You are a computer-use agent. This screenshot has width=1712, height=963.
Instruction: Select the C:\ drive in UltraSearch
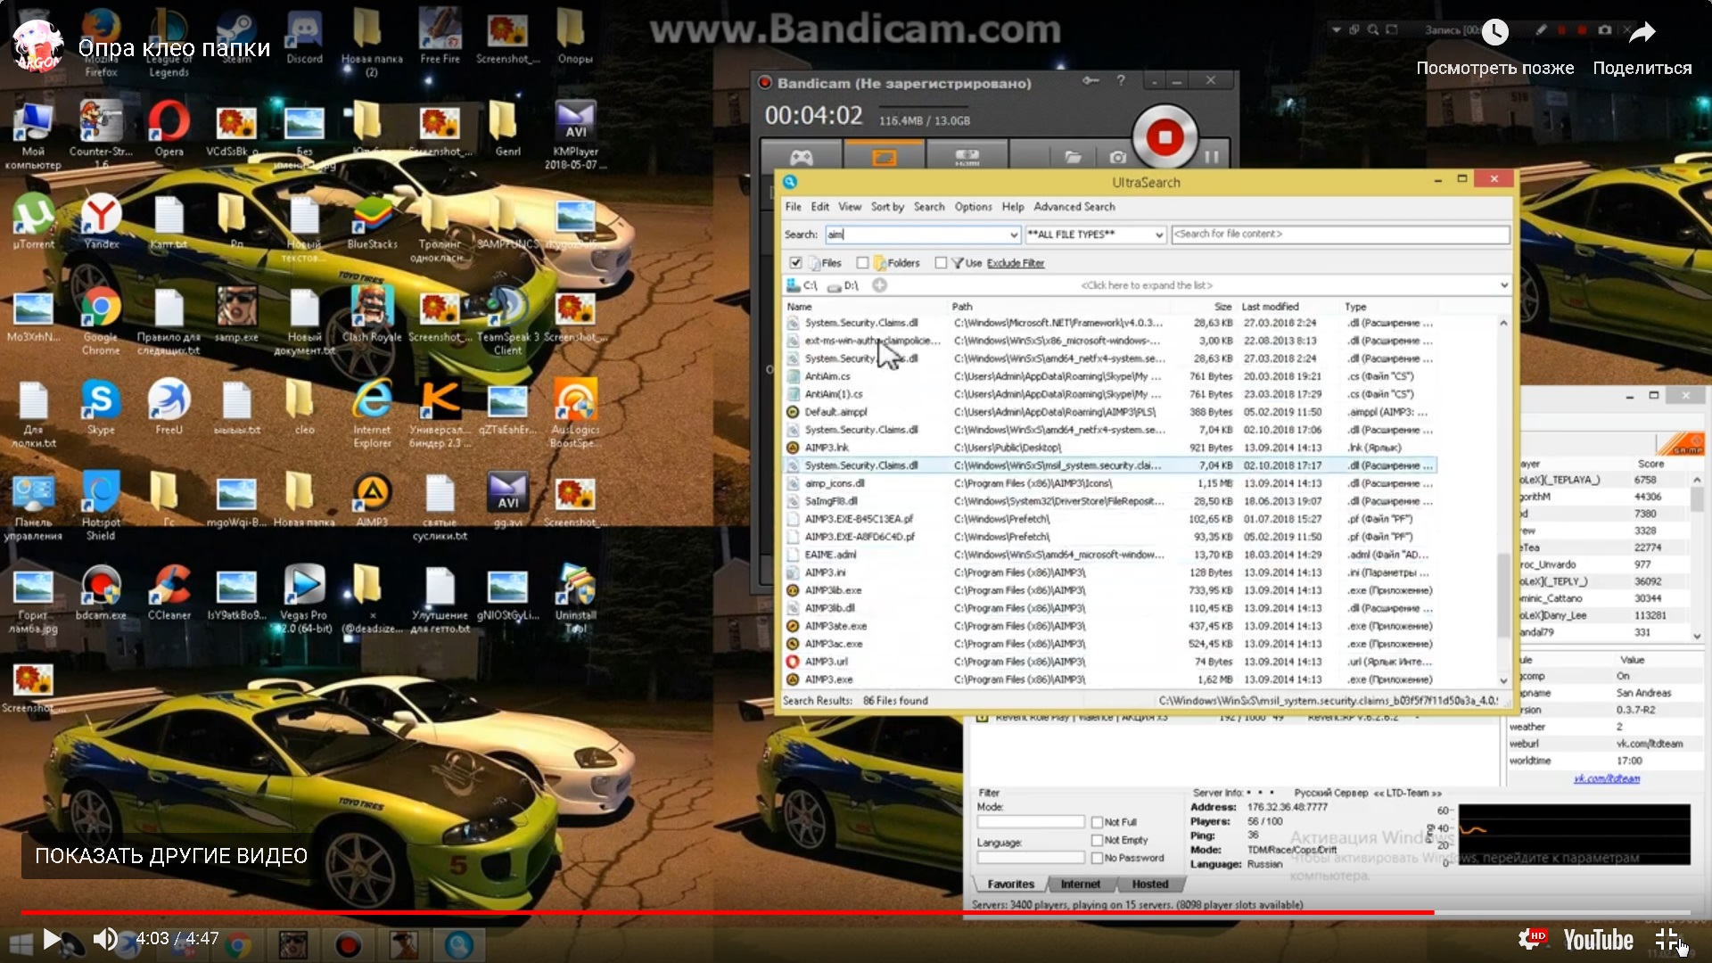[802, 285]
